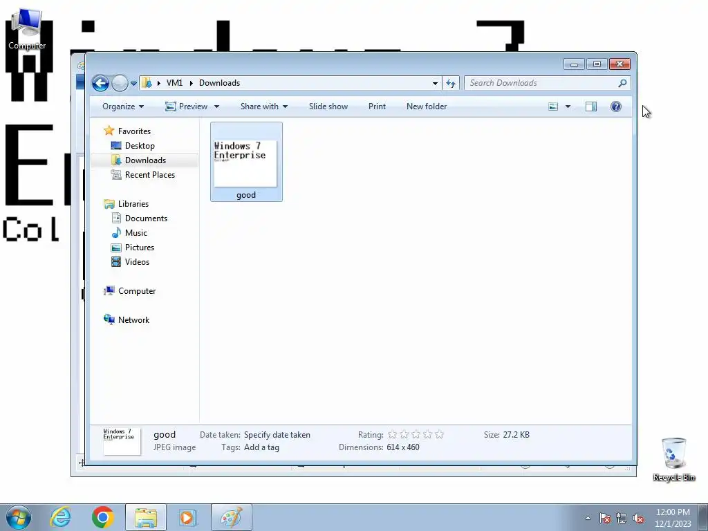
Task: Select Desktop in Favorites
Action: tap(140, 145)
